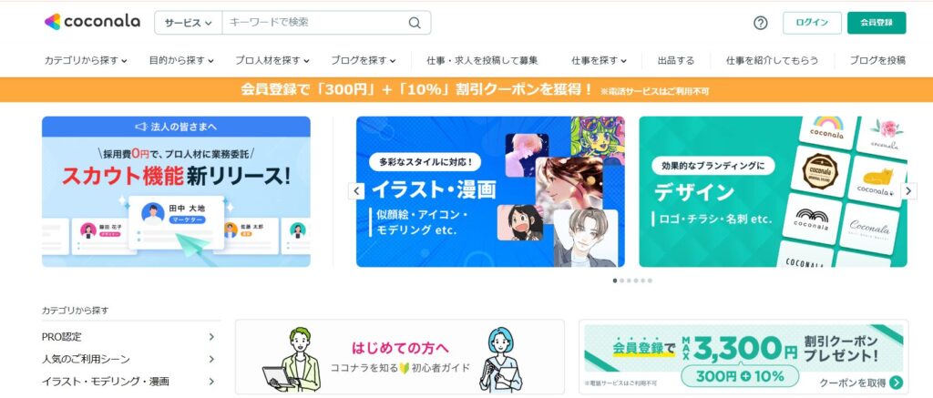Advance the carousel with the right arrow
Screen dimensions: 933x398
(x=908, y=191)
